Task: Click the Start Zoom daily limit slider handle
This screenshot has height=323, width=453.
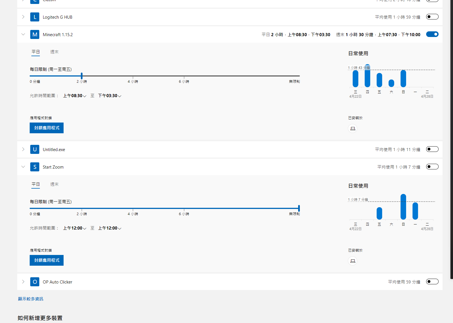Action: pyautogui.click(x=299, y=208)
